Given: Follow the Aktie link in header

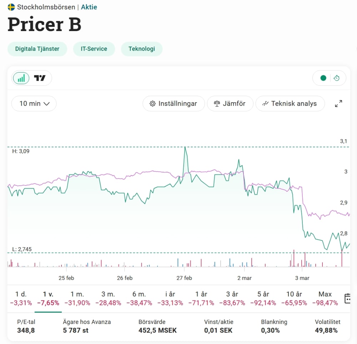Looking at the screenshot, I should tap(89, 7).
